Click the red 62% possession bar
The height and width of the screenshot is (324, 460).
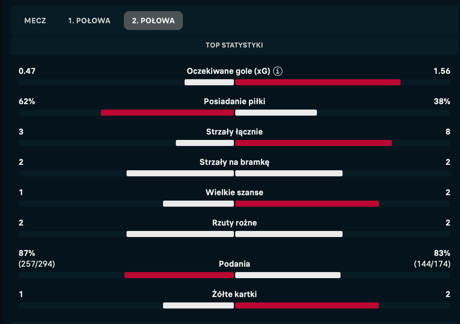click(x=167, y=113)
